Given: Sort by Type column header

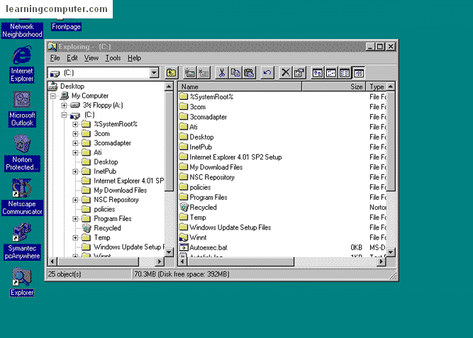Looking at the screenshot, I should (x=376, y=87).
